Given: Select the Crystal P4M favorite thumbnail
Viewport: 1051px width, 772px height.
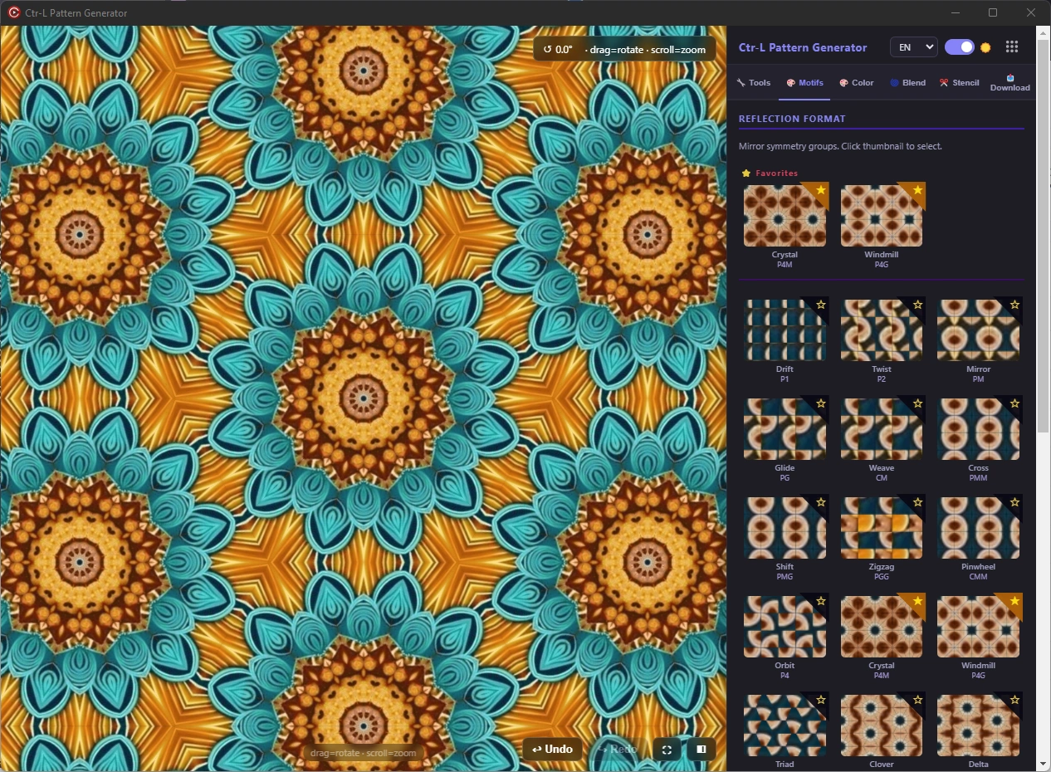Looking at the screenshot, I should click(x=785, y=216).
